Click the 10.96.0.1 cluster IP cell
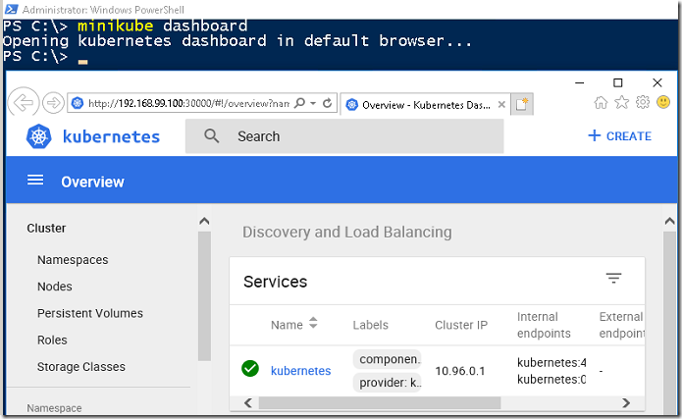 coord(460,371)
